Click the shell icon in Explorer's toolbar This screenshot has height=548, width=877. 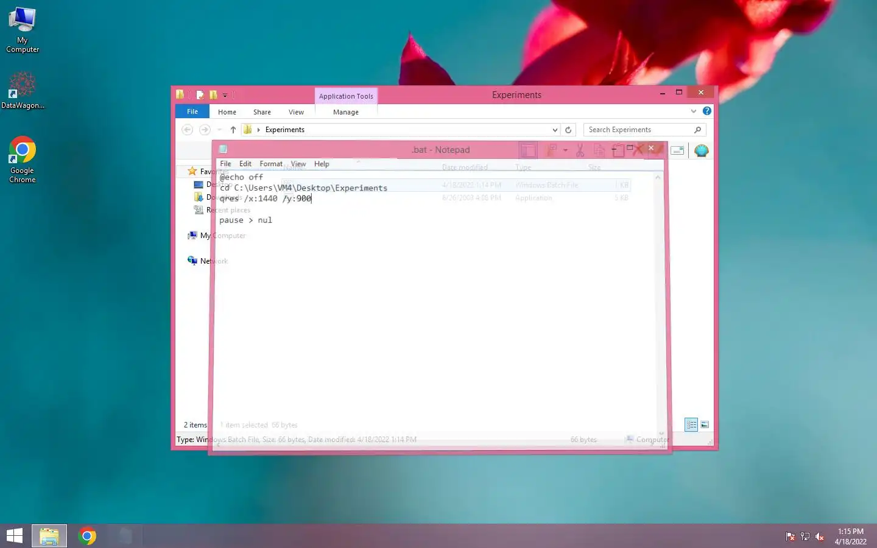click(x=701, y=150)
